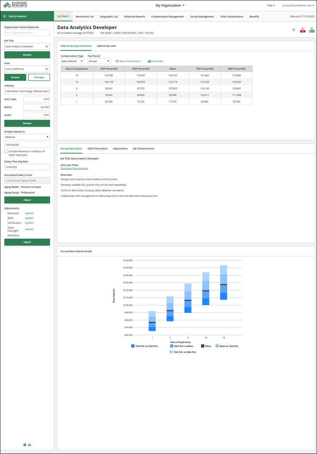Click the two-person group icon at sidebar bottom
Image resolution: width=317 pixels, height=454 pixels.
[x=30, y=445]
